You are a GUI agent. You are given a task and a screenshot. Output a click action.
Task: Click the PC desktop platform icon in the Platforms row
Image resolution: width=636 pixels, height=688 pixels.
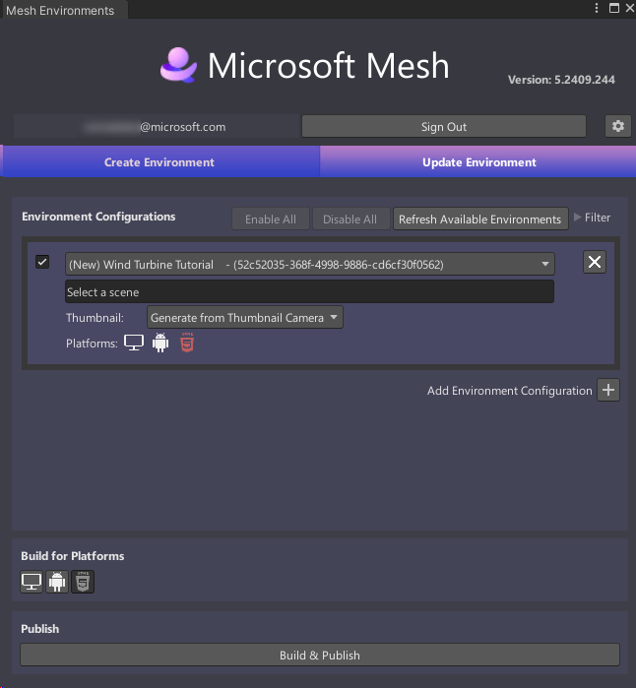(134, 343)
